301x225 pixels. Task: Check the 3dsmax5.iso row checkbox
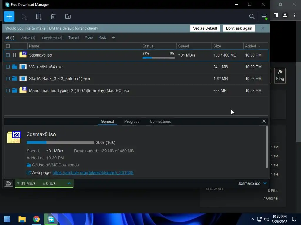(8, 55)
